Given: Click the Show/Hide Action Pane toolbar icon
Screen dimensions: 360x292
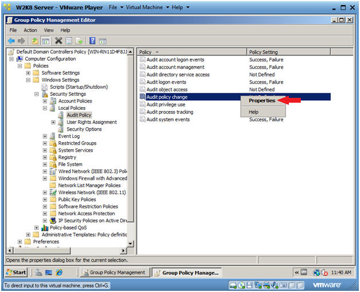Looking at the screenshot, I should [103, 41].
